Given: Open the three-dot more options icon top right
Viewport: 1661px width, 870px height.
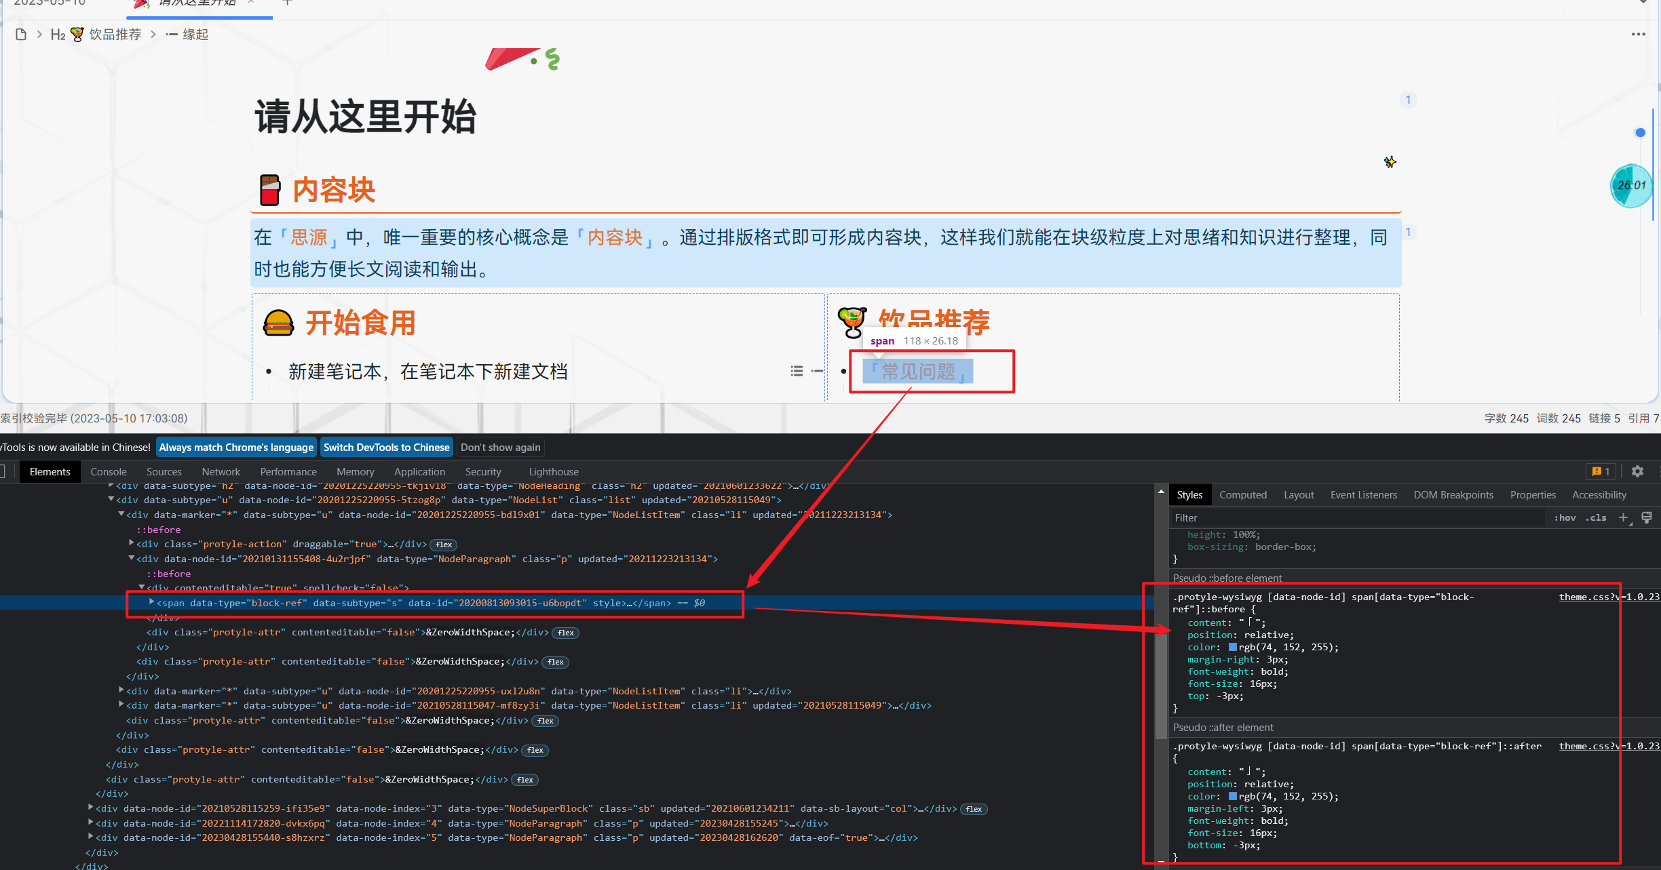Looking at the screenshot, I should click(x=1639, y=34).
